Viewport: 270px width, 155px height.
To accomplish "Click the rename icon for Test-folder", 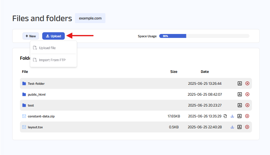I will pyautogui.click(x=240, y=83).
